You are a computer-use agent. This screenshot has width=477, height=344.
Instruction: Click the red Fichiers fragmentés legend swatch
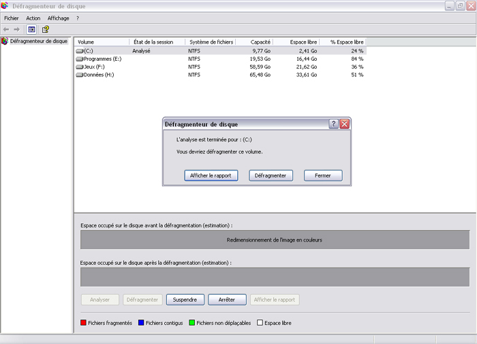click(x=84, y=323)
